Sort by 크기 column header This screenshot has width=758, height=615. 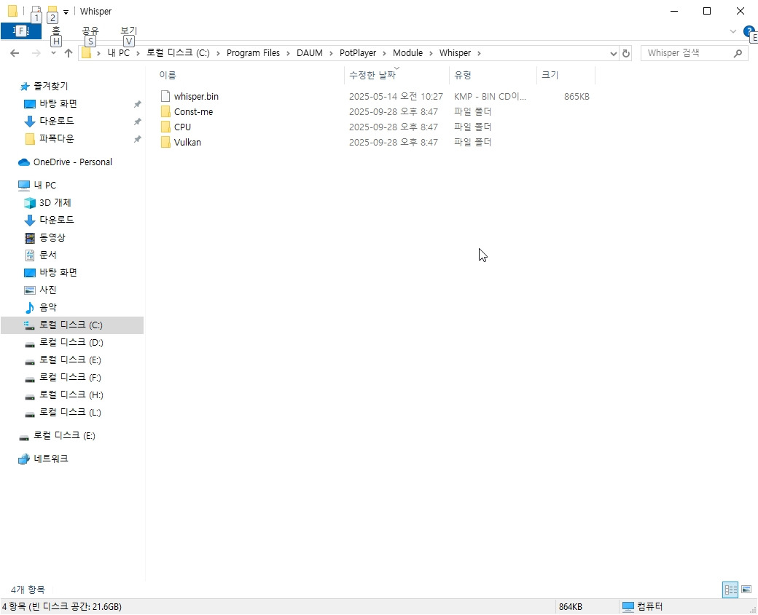pos(550,75)
